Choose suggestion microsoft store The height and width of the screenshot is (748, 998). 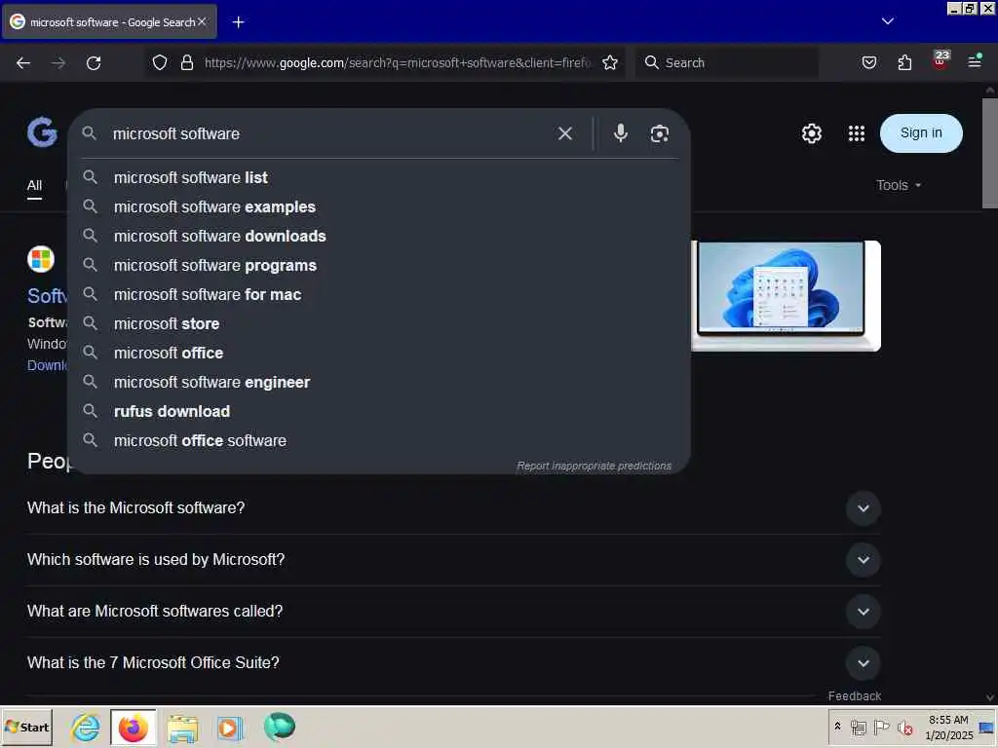pyautogui.click(x=379, y=323)
